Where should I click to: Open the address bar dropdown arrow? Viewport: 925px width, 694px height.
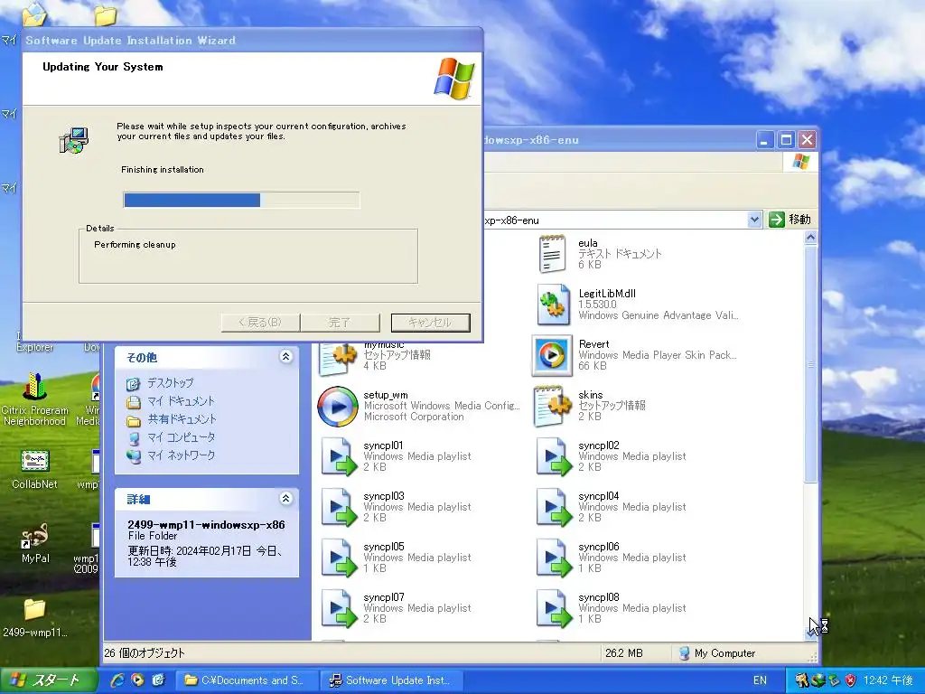click(x=754, y=220)
